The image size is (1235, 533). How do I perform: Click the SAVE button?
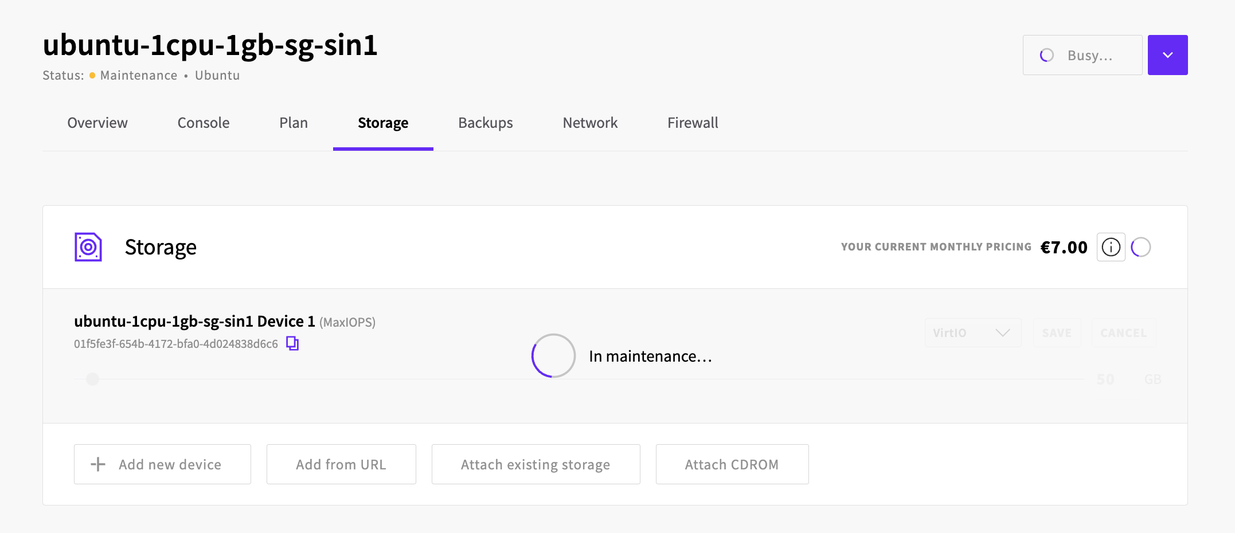1057,333
